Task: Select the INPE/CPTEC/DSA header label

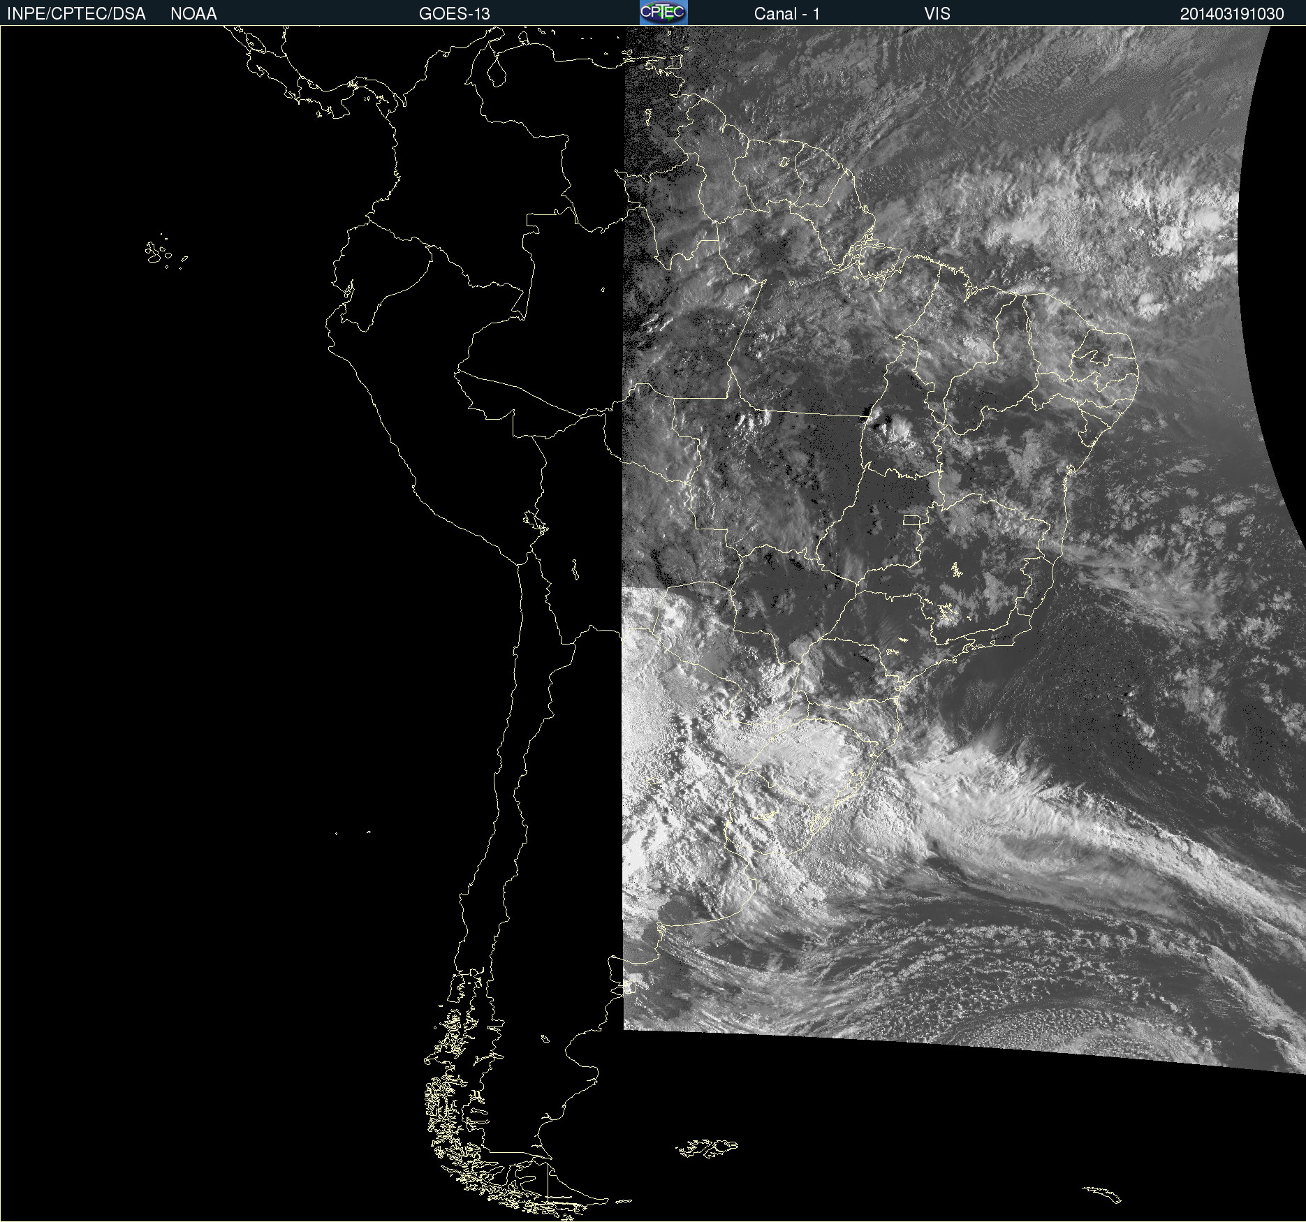Action: tap(76, 14)
